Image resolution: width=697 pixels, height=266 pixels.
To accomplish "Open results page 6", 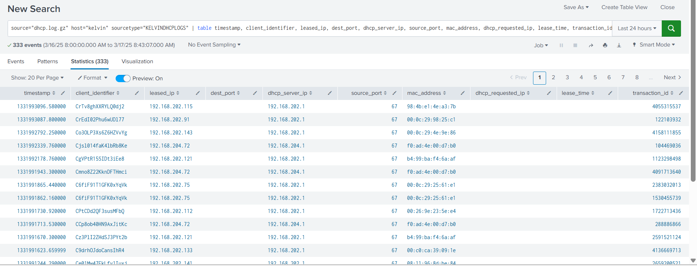I will [x=609, y=77].
